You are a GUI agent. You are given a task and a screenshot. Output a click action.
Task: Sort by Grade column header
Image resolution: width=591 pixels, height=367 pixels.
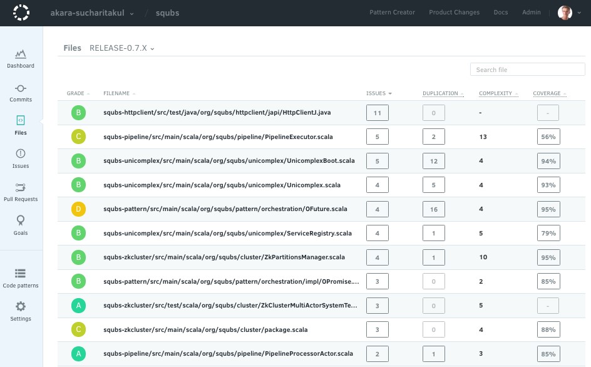(78, 94)
